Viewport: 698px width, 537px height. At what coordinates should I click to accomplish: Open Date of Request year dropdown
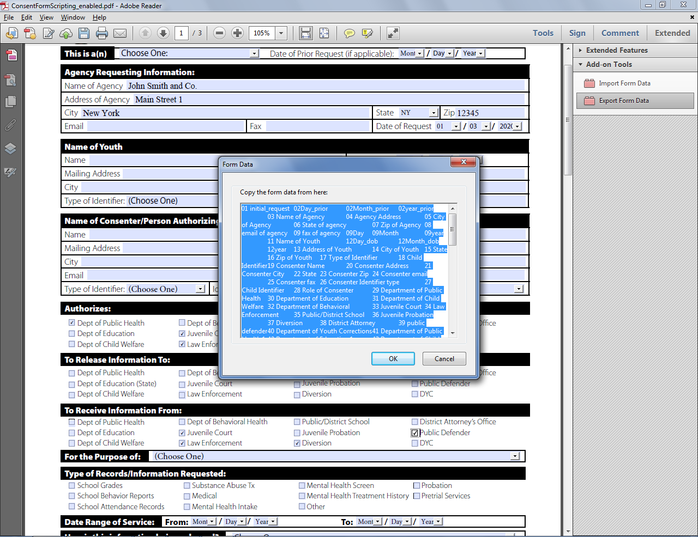[x=518, y=126]
